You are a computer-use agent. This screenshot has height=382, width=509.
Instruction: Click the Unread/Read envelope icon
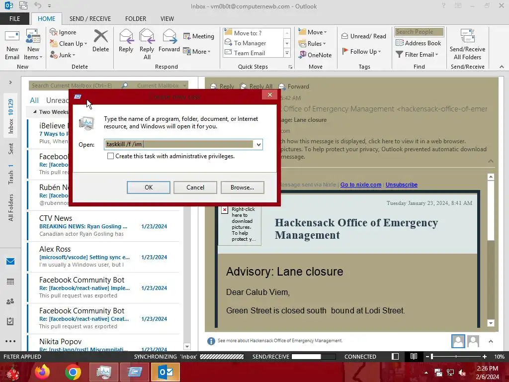point(345,36)
